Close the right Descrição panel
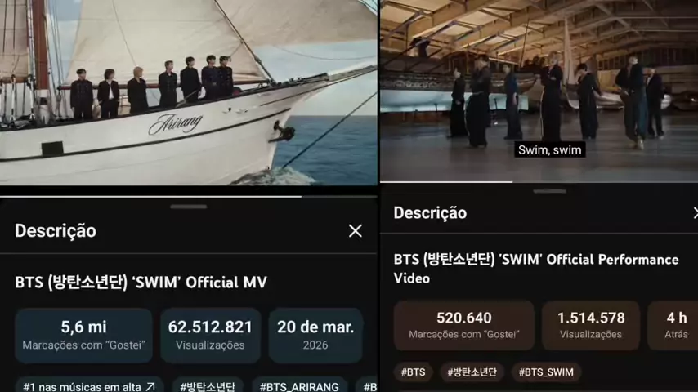The height and width of the screenshot is (392, 698). [x=696, y=212]
